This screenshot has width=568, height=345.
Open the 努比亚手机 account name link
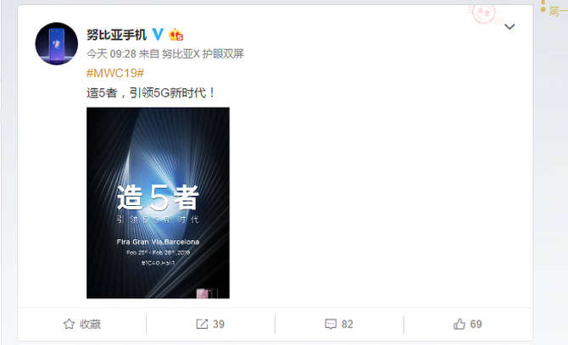tap(116, 35)
